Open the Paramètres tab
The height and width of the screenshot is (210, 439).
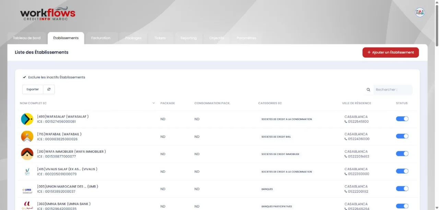coord(247,38)
